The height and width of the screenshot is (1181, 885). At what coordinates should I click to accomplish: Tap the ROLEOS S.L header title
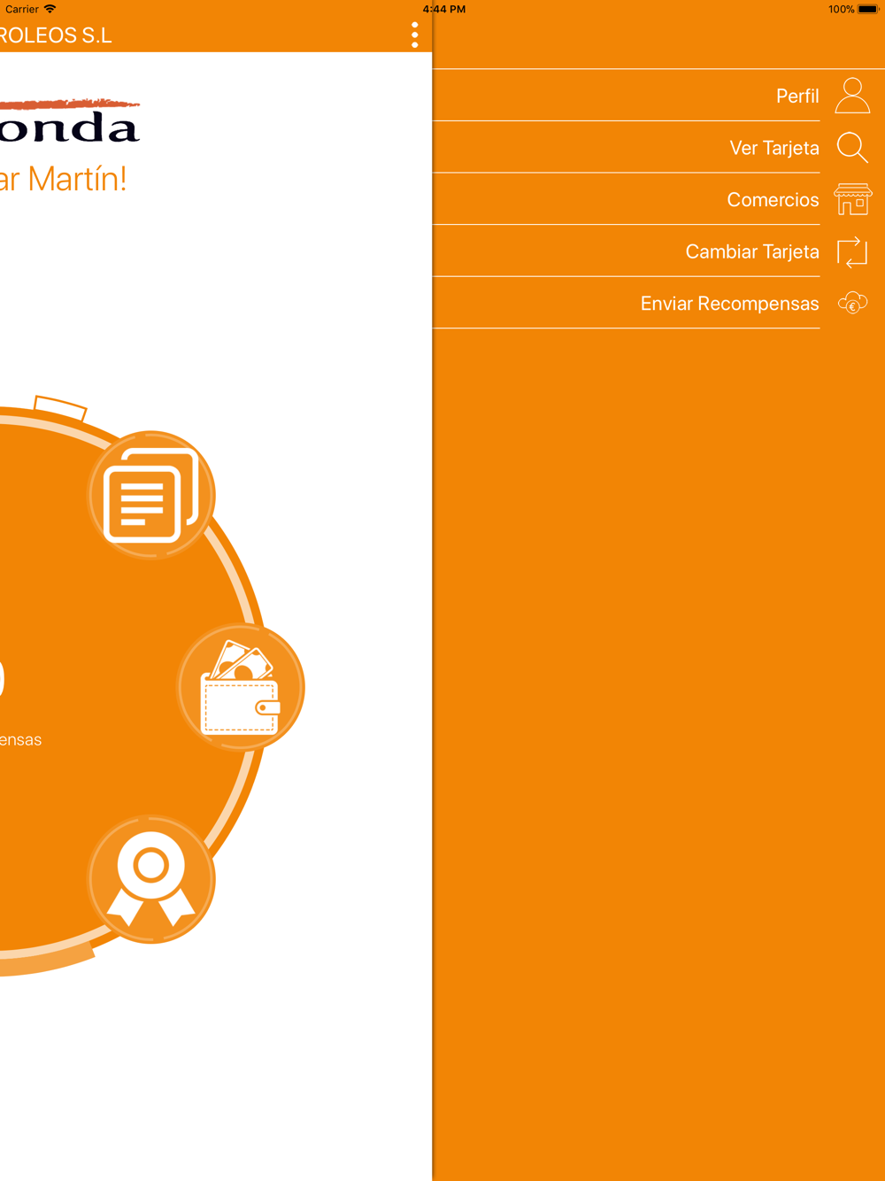pos(56,35)
